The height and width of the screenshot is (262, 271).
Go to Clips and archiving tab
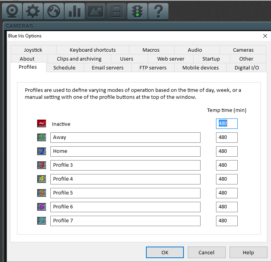79,59
